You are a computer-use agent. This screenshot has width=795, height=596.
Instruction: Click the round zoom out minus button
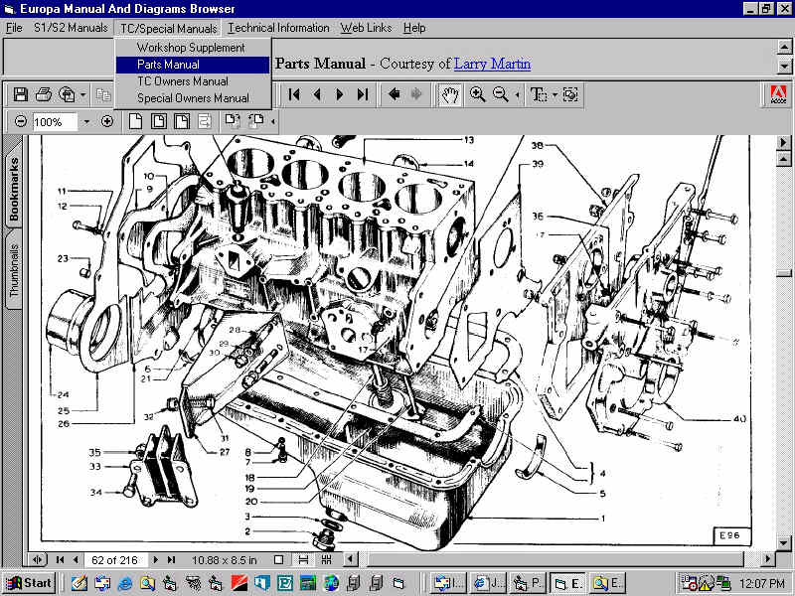21,122
